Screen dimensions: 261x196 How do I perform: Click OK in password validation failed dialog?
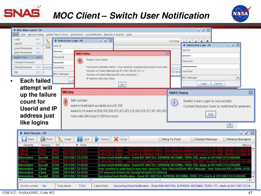click(x=122, y=84)
